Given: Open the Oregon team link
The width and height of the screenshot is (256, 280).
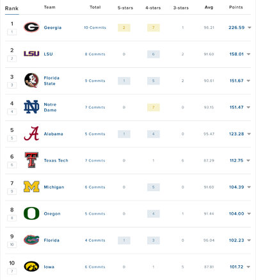Looking at the screenshot, I should point(52,213).
